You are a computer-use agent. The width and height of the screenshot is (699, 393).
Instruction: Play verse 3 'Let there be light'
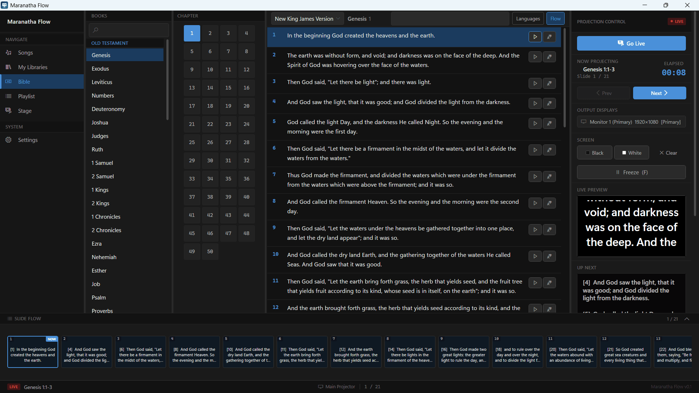pyautogui.click(x=535, y=83)
